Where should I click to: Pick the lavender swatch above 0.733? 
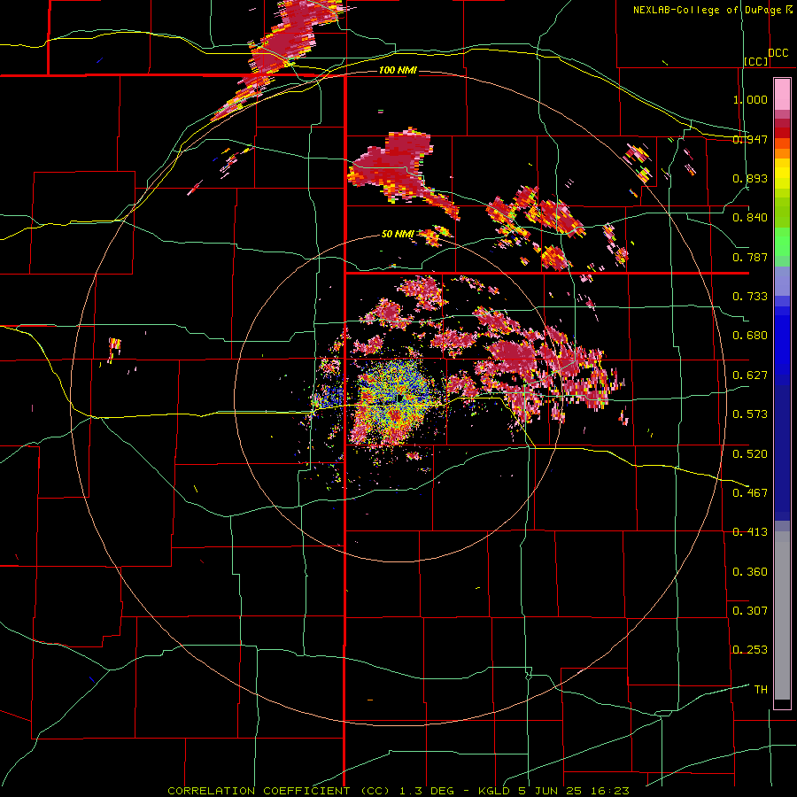click(782, 281)
